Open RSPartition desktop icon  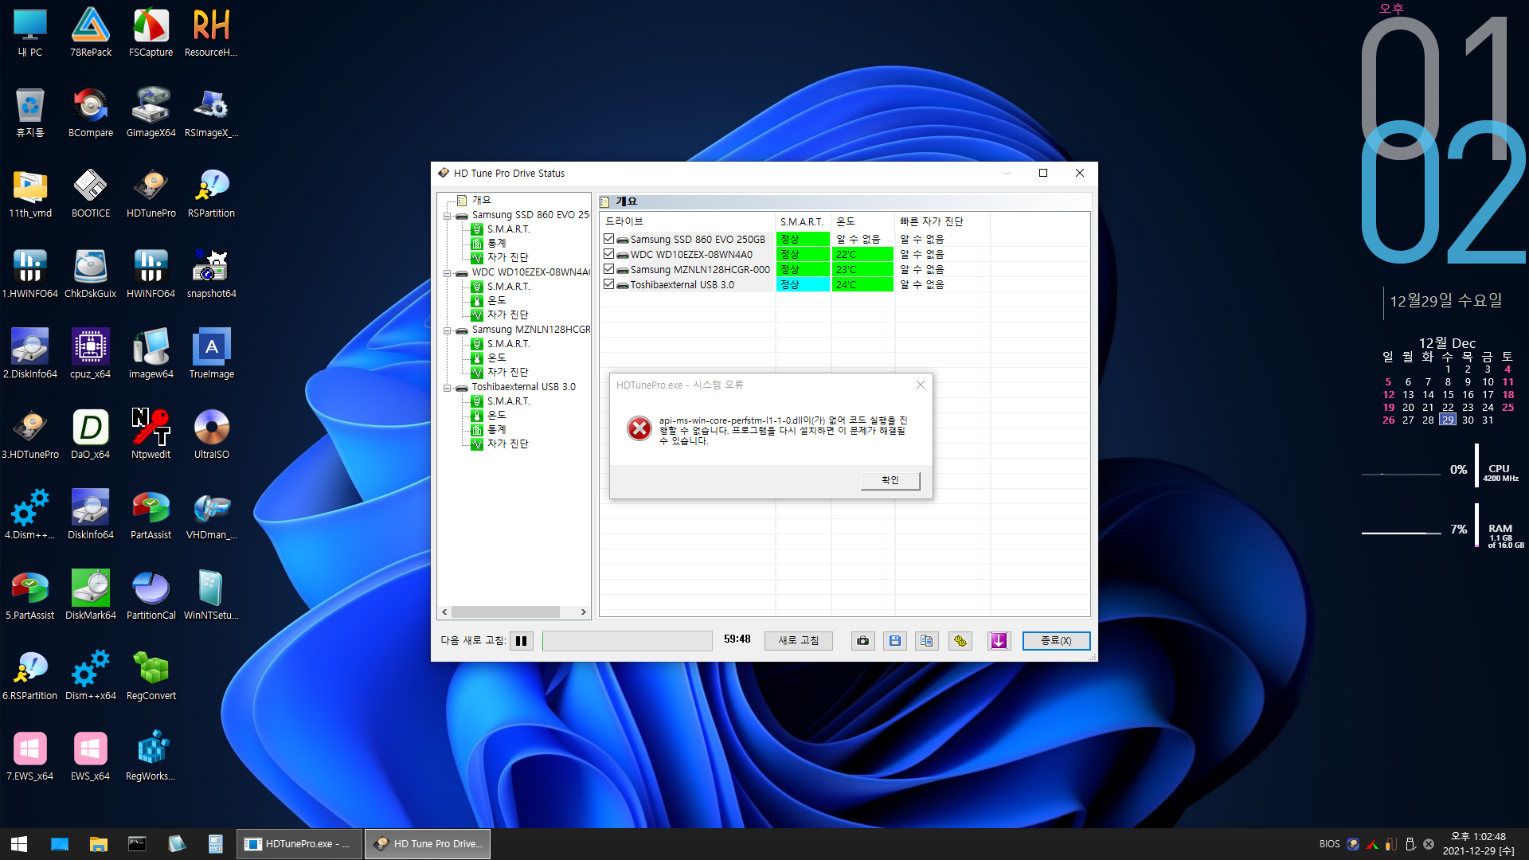[x=211, y=193]
